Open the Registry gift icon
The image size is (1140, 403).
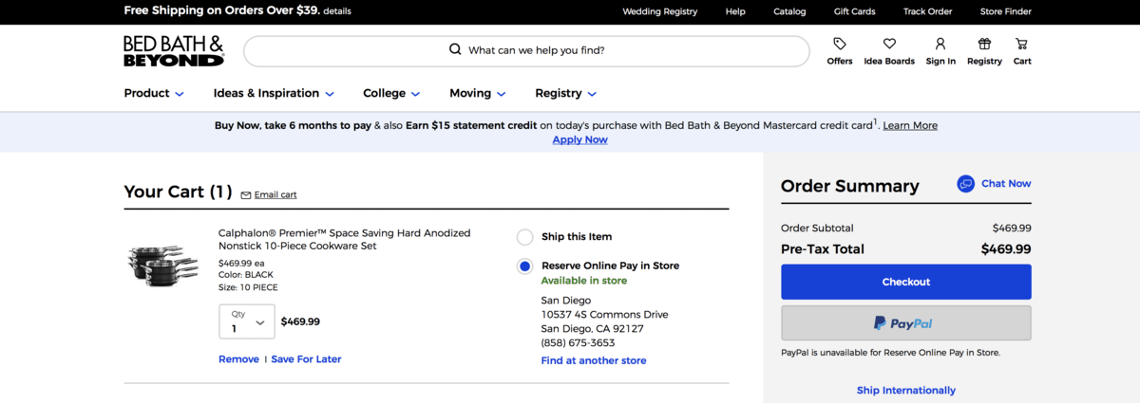(x=984, y=44)
